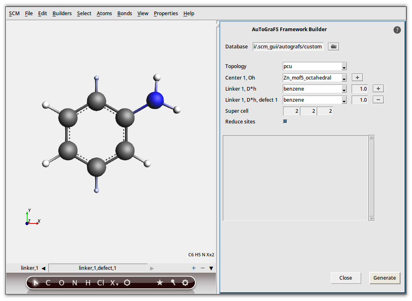The width and height of the screenshot is (412, 301).
Task: Open the Builders menu
Action: (62, 13)
